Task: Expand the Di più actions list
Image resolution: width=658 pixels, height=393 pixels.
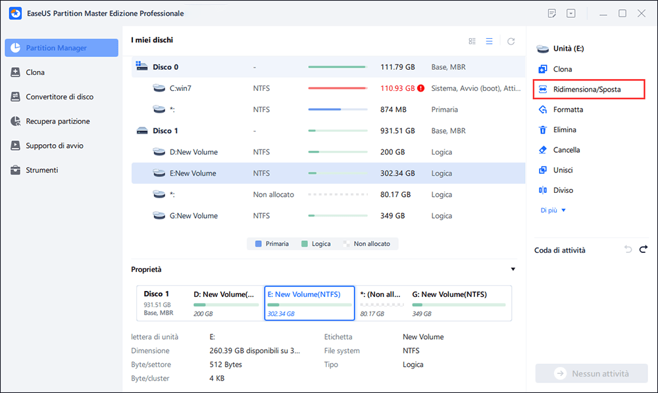Action: click(x=553, y=210)
